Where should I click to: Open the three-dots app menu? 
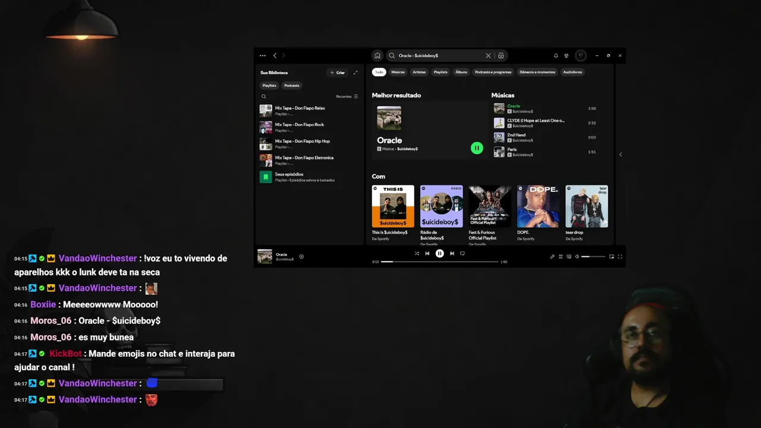tap(263, 55)
